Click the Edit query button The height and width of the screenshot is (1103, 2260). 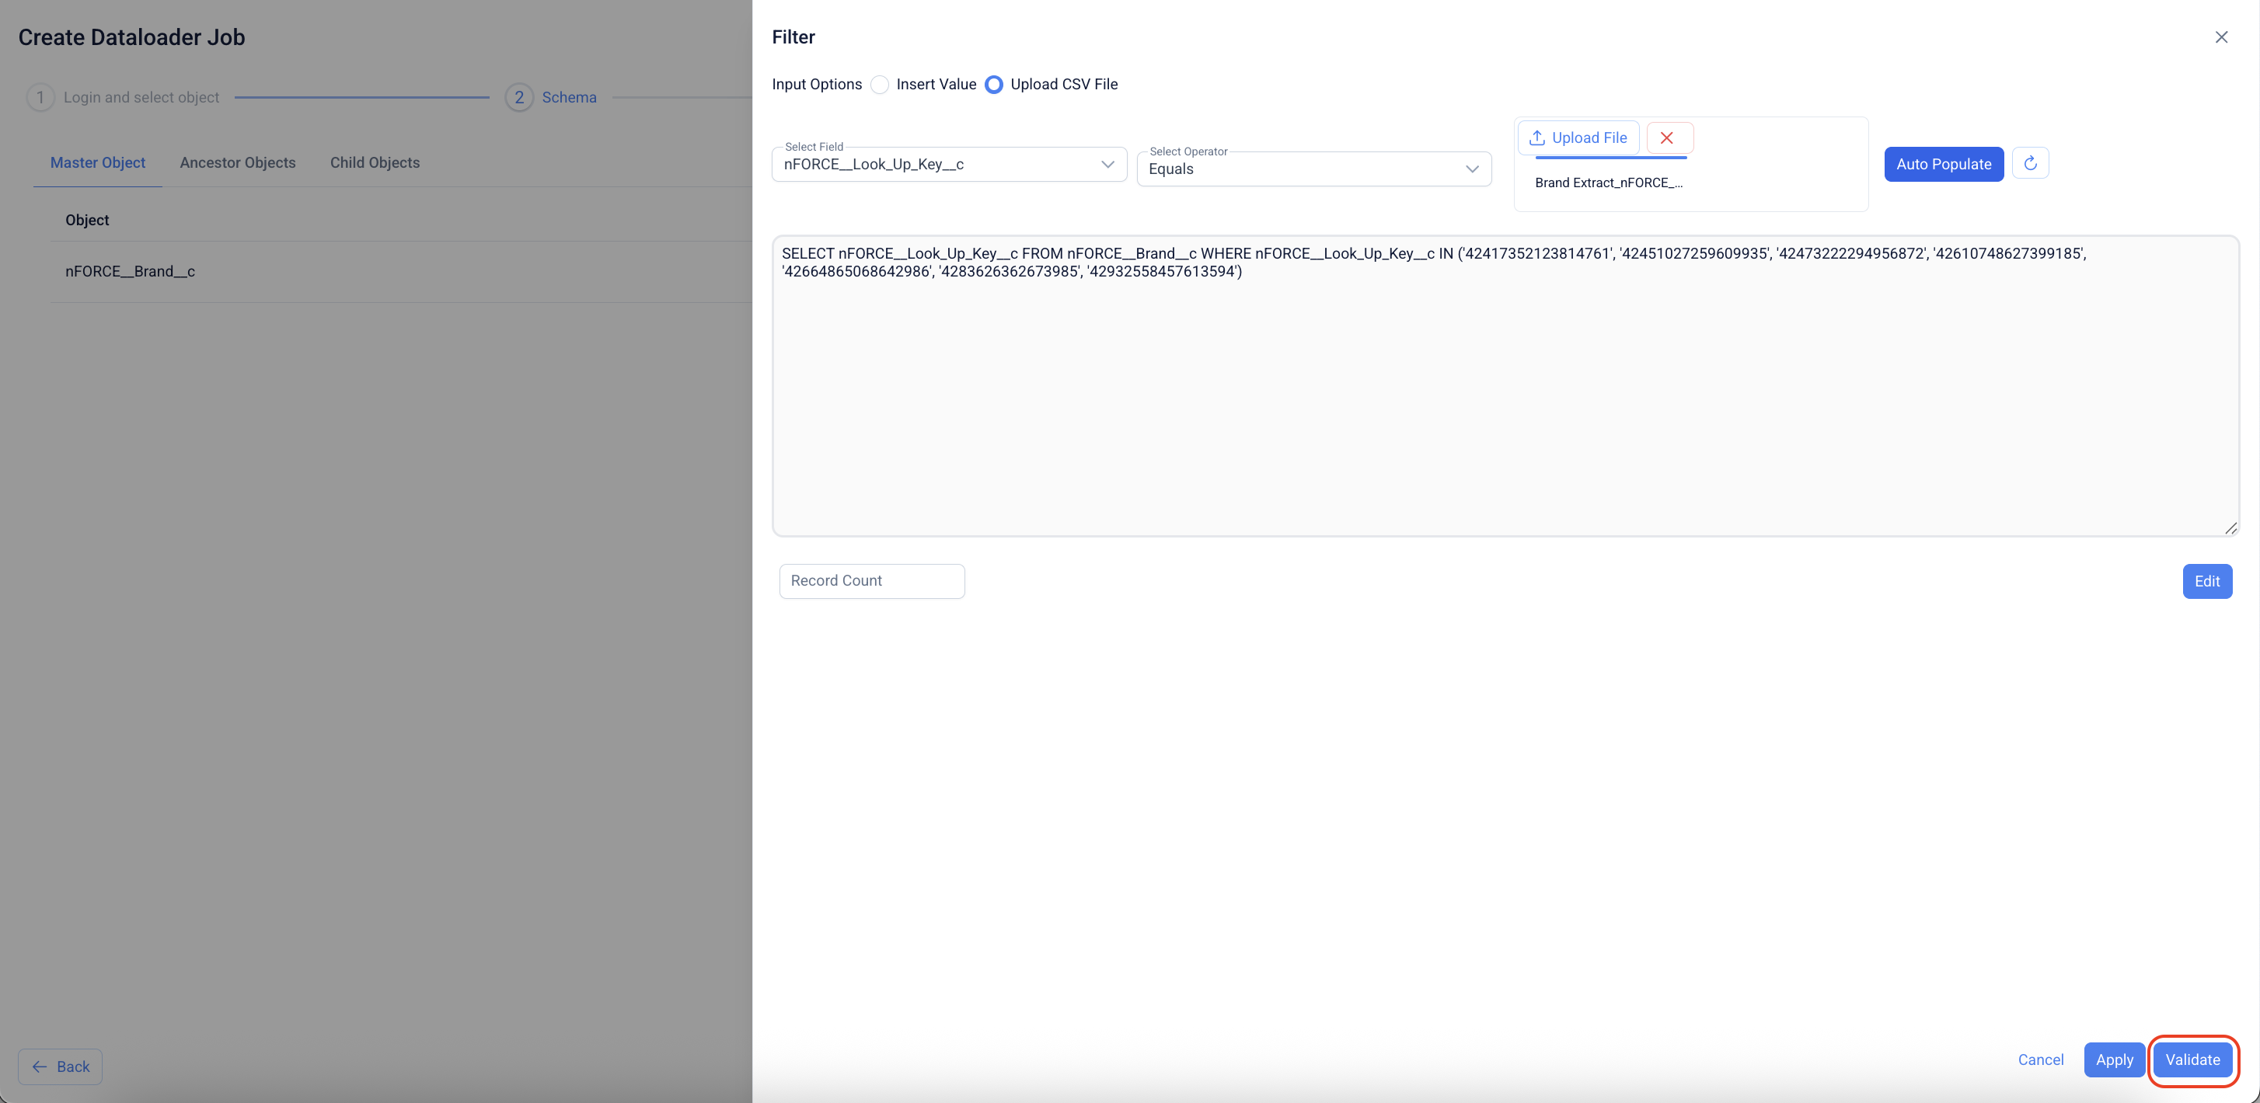click(2206, 580)
